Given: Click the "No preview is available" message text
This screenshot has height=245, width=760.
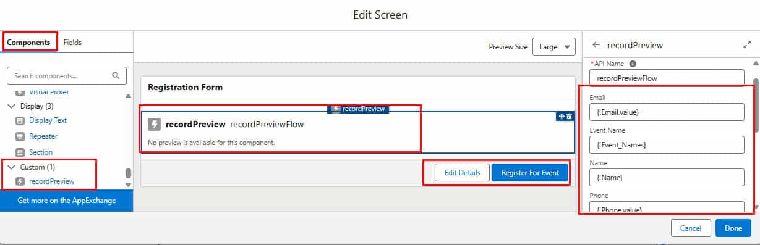Looking at the screenshot, I should (x=211, y=143).
